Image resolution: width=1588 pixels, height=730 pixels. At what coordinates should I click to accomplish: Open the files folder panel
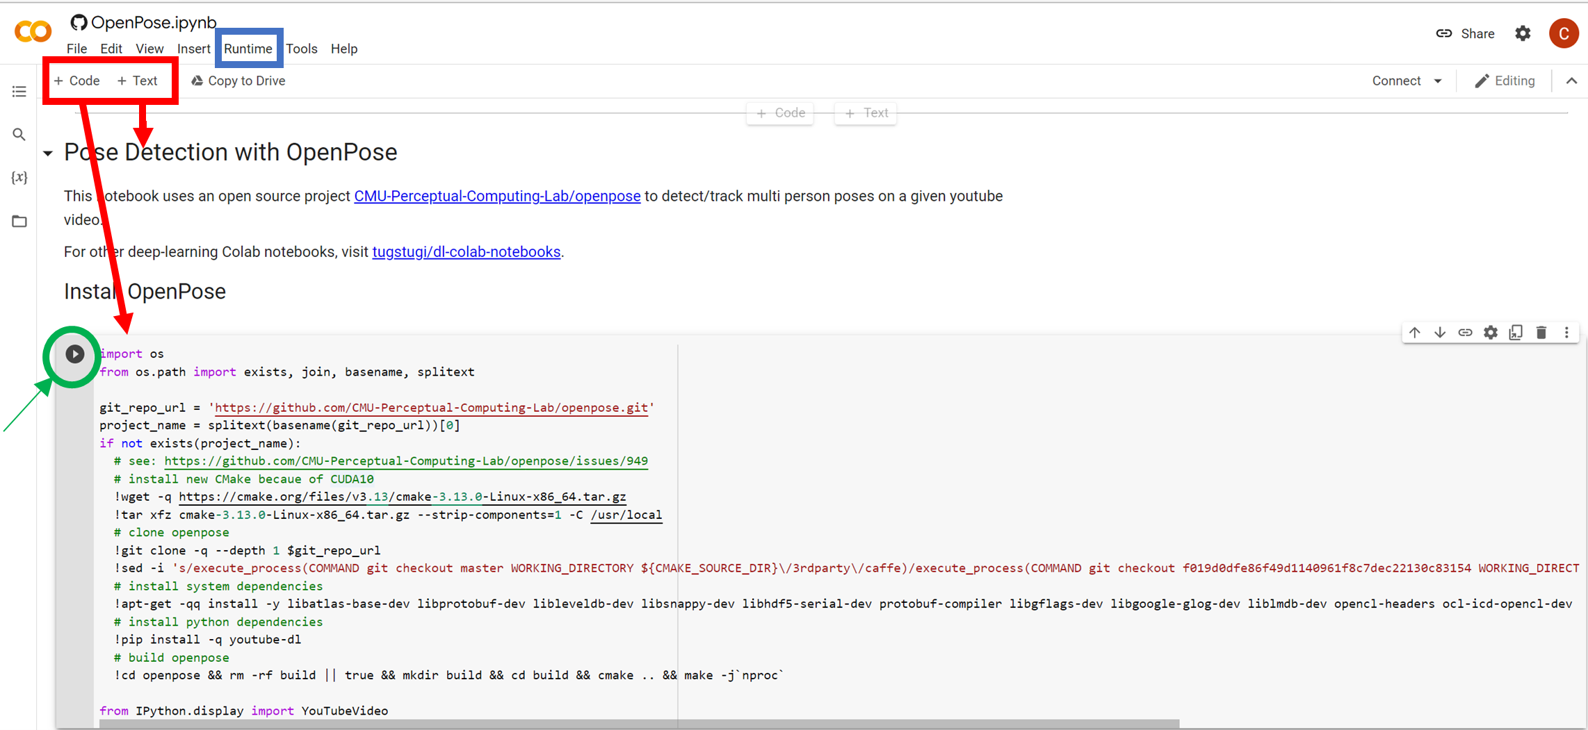pyautogui.click(x=19, y=222)
